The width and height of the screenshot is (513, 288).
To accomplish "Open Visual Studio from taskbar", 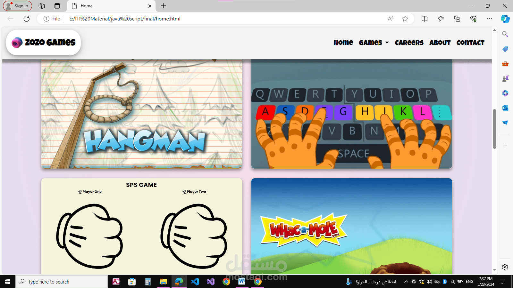I will (x=210, y=282).
